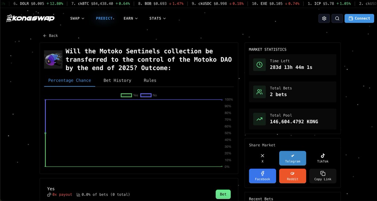Open the Rules tab
The height and width of the screenshot is (201, 377).
(150, 80)
